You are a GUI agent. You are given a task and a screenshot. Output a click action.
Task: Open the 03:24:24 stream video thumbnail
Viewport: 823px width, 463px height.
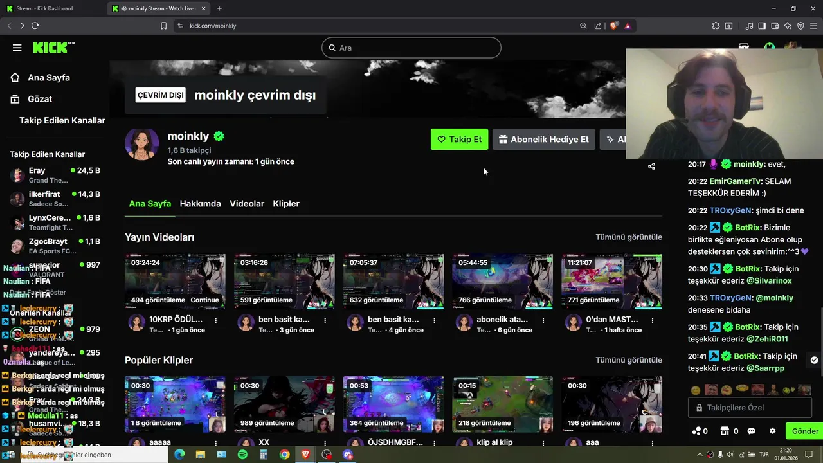pos(175,282)
